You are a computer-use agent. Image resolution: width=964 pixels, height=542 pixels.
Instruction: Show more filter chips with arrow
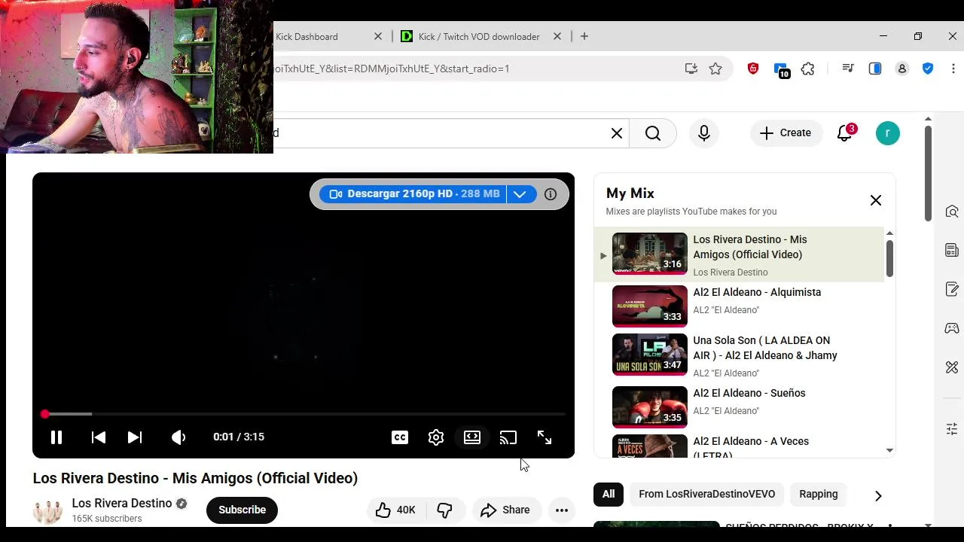[x=878, y=495]
